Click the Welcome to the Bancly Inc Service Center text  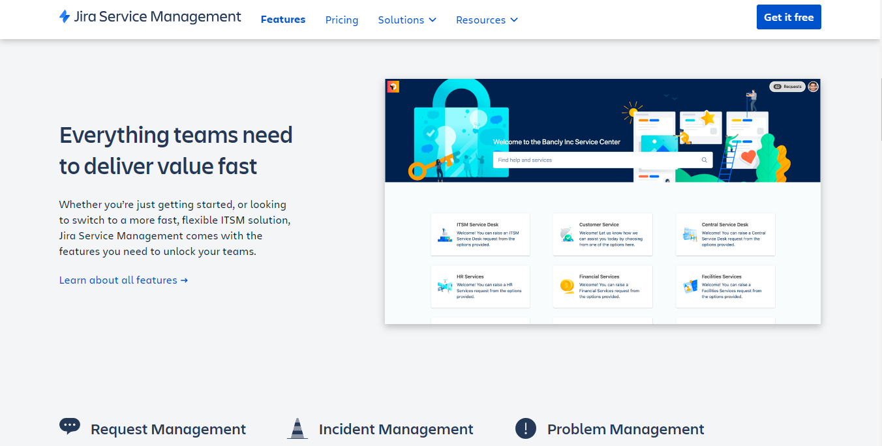coord(556,142)
